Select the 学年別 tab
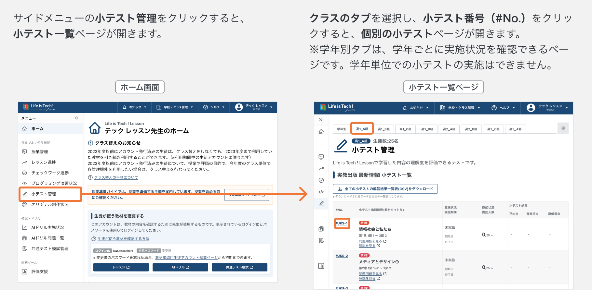The height and width of the screenshot is (290, 592). [342, 129]
